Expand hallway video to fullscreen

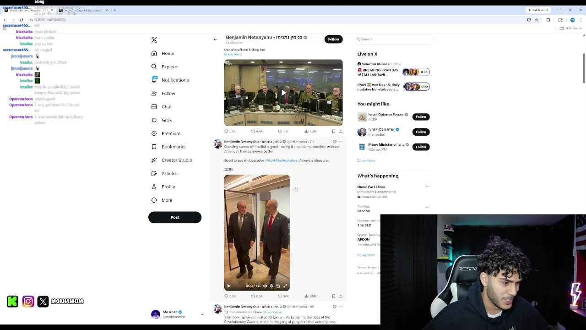(285, 286)
